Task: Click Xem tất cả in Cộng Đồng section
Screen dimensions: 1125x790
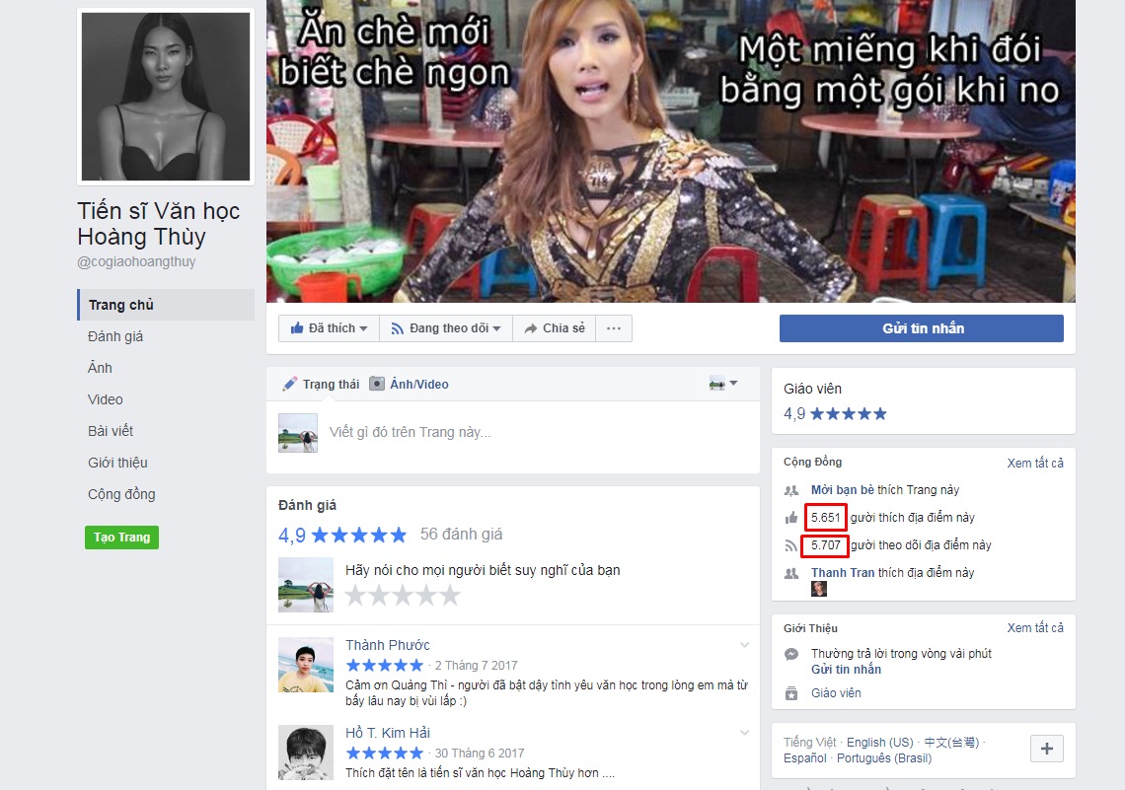Action: tap(1035, 463)
